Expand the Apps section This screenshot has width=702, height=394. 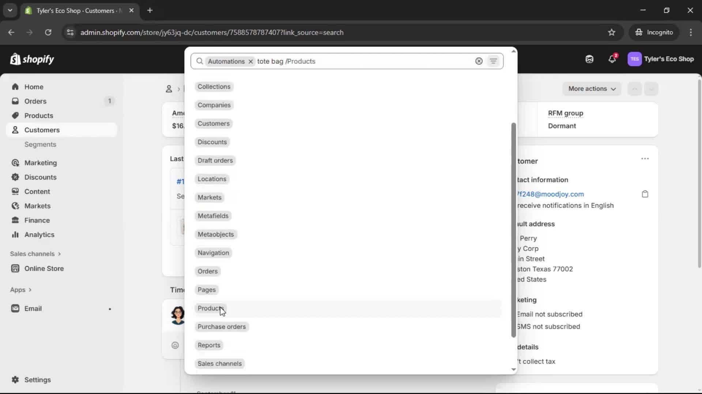pyautogui.click(x=21, y=290)
